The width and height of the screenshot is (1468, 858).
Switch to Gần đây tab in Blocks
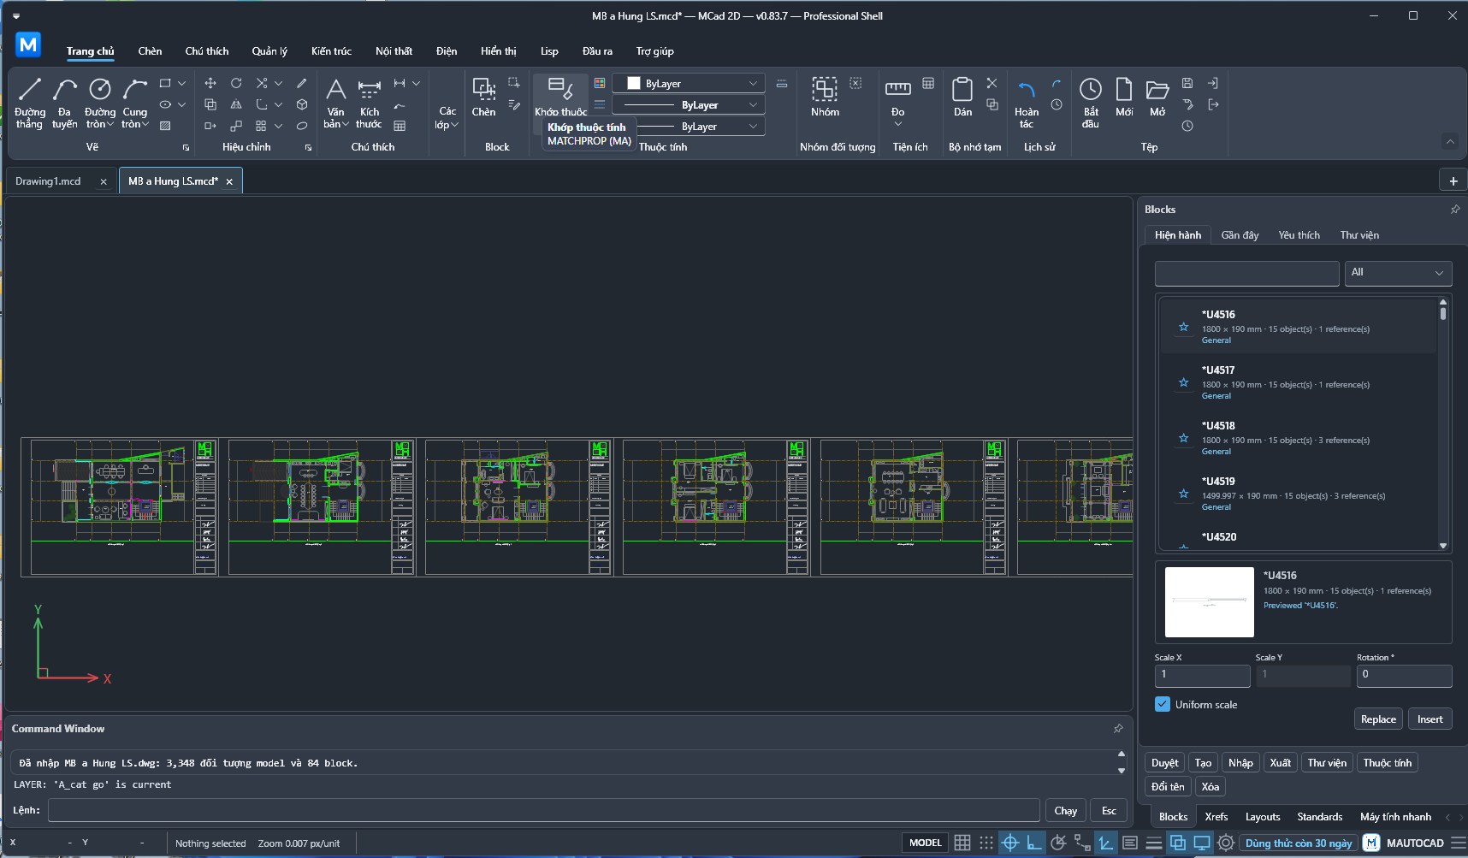tap(1240, 235)
